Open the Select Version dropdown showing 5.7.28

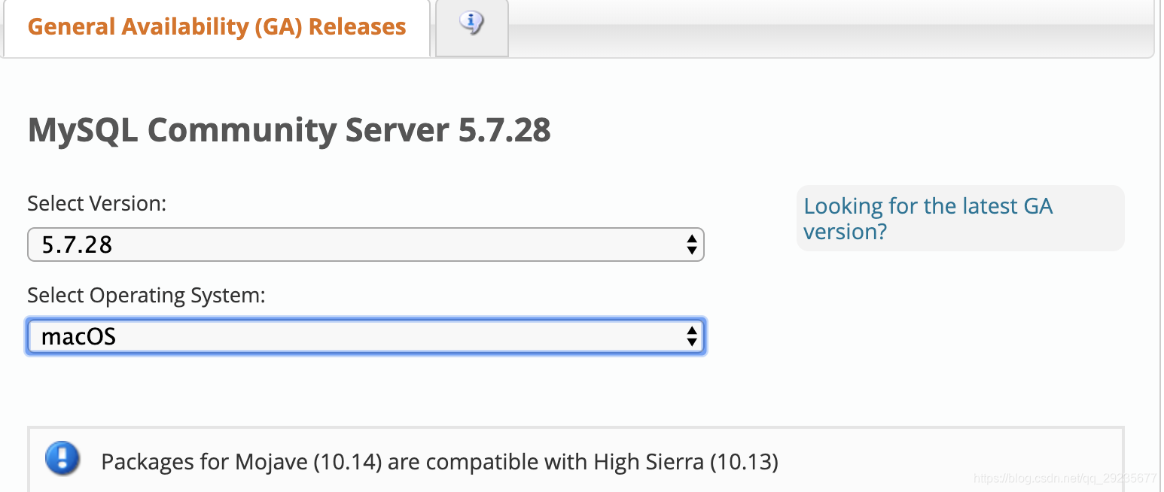(366, 244)
